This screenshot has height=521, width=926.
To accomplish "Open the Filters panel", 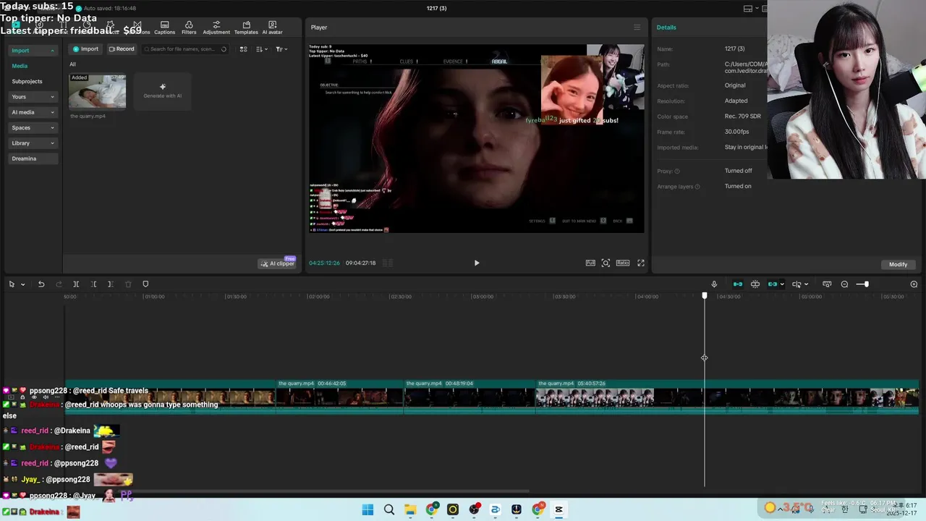I will coord(189,27).
